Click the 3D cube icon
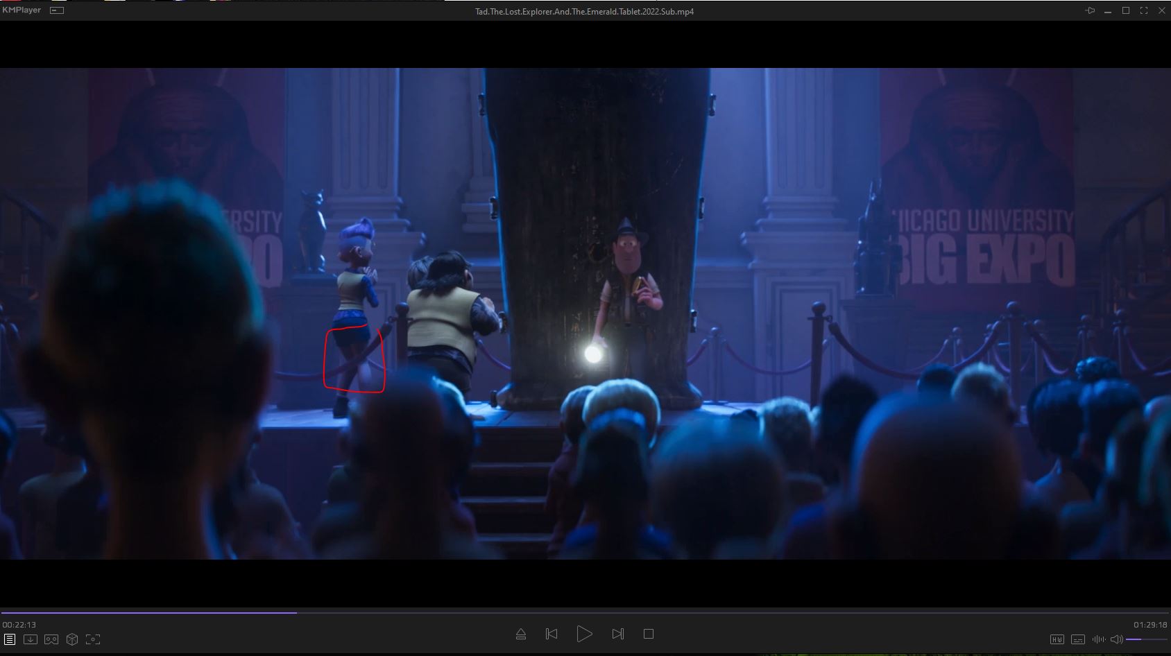Viewport: 1171px width, 656px height. click(x=72, y=639)
